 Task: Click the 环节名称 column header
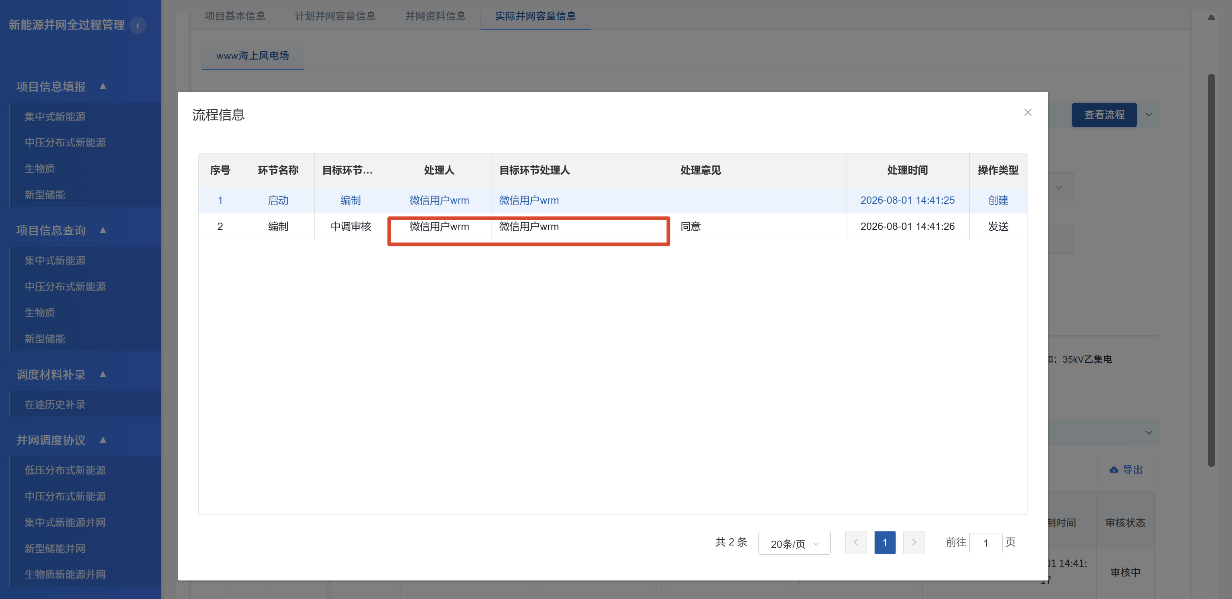[x=278, y=170]
